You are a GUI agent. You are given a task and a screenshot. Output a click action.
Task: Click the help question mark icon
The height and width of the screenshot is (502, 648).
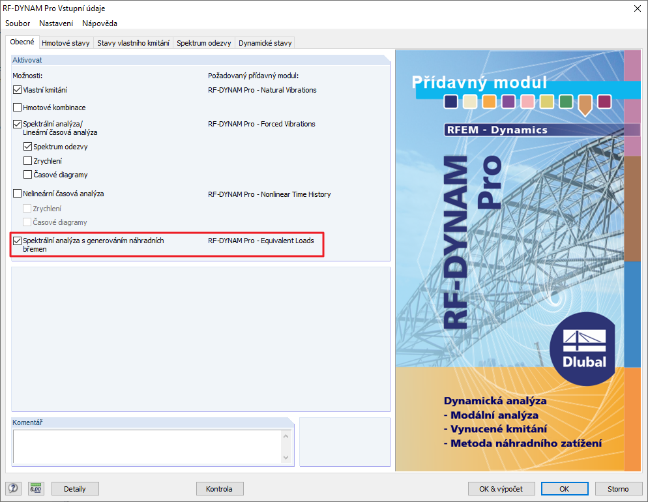(14, 488)
